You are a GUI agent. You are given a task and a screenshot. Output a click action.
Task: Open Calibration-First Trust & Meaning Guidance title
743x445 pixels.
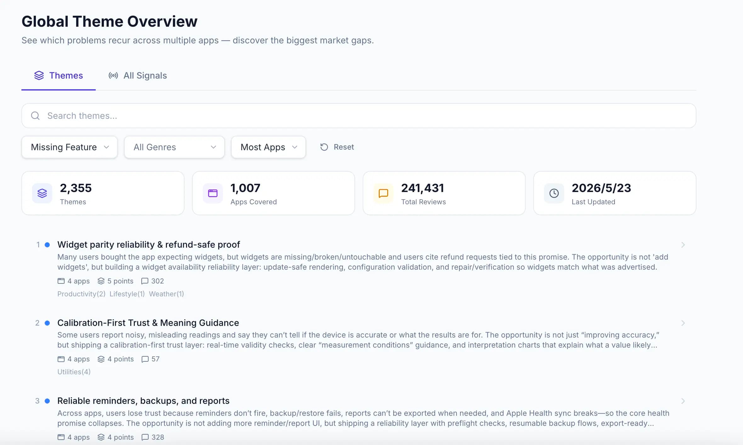coord(148,323)
